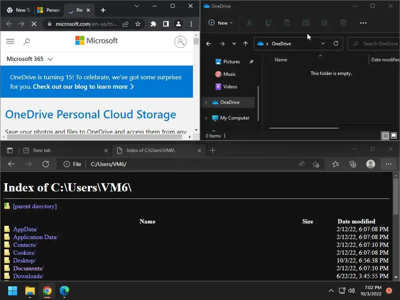
Task: Switch to the New Tab tab in Chrome
Action: tap(19, 10)
